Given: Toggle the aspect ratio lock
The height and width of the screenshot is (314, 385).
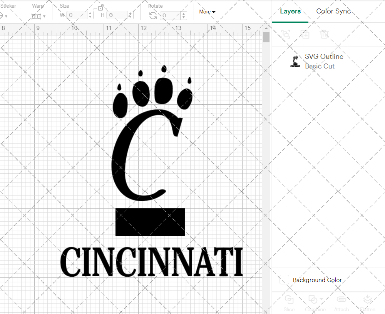Looking at the screenshot, I should click(x=101, y=8).
